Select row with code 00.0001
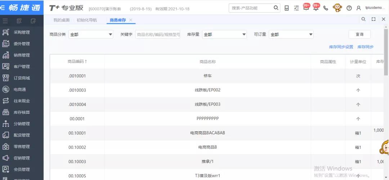 coord(217,119)
